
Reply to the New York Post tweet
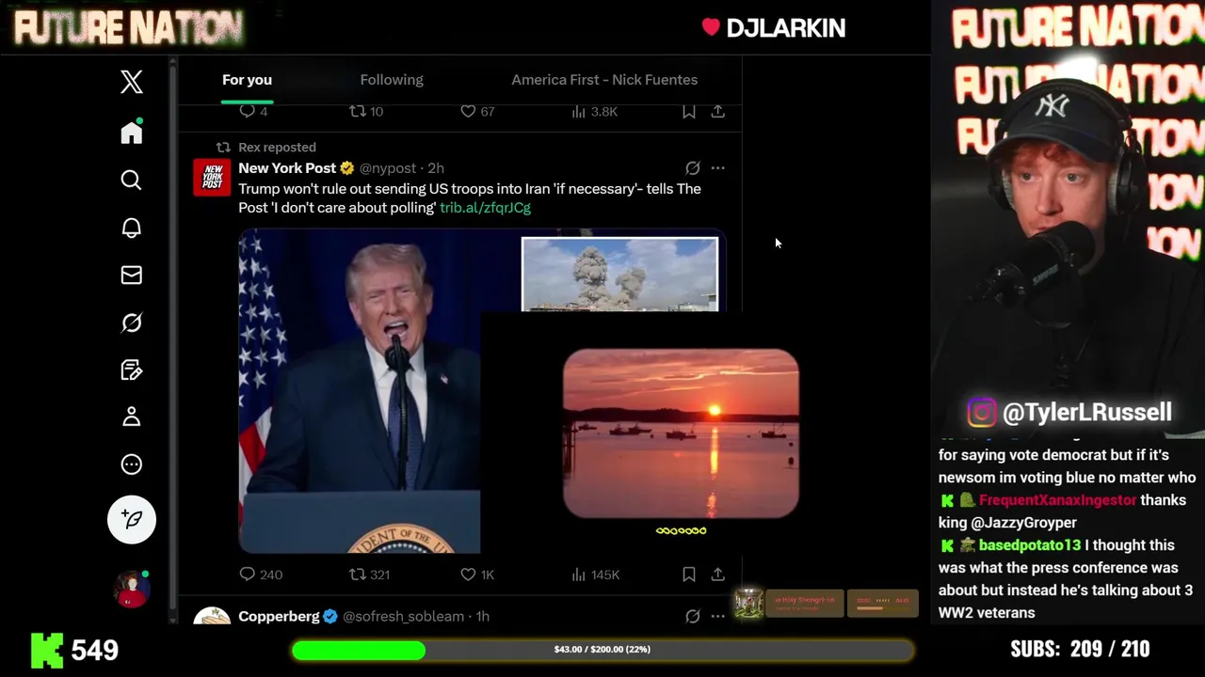pos(248,575)
